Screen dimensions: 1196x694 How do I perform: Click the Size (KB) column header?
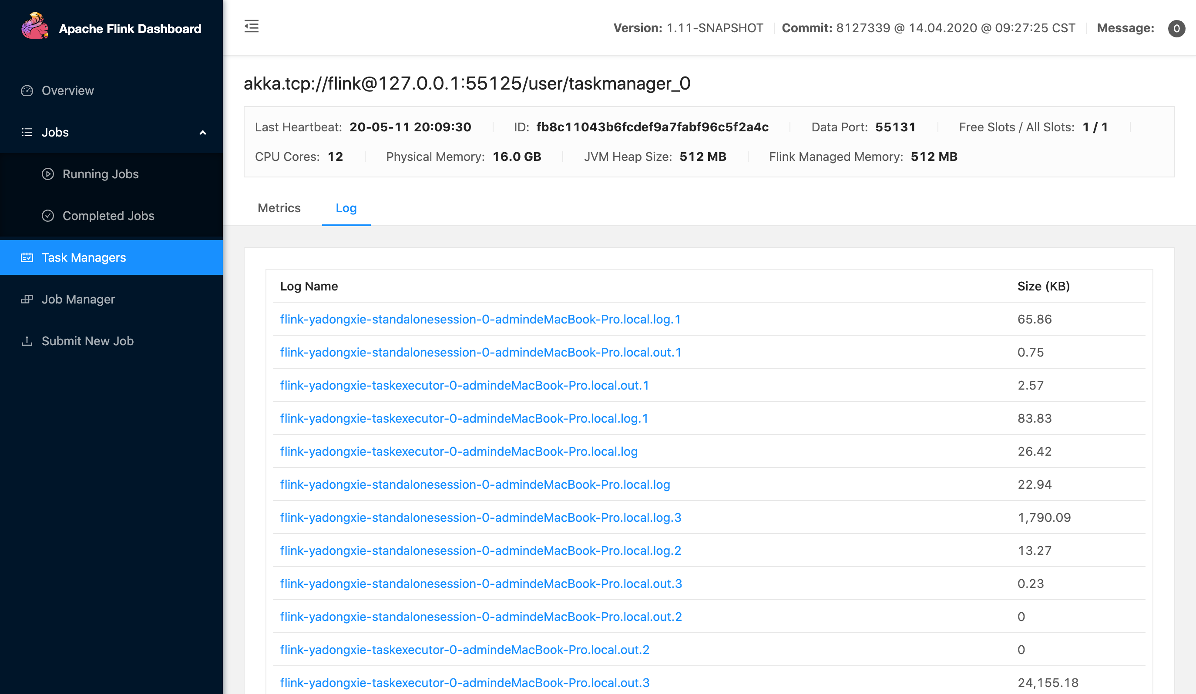(1043, 286)
